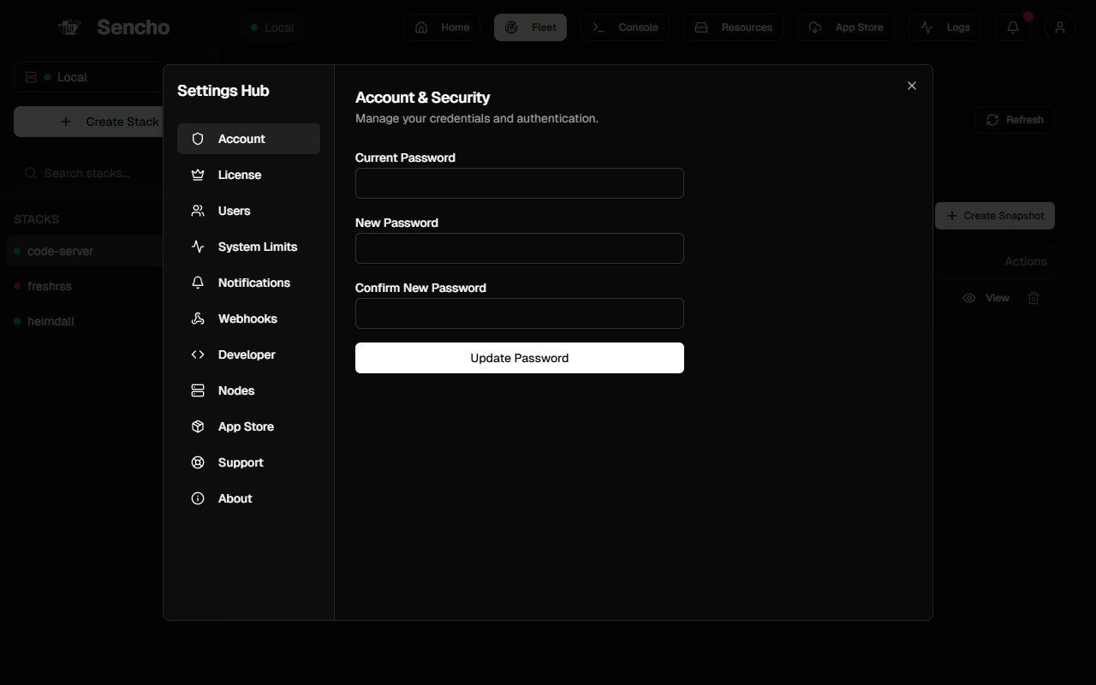Image resolution: width=1096 pixels, height=685 pixels.
Task: Select the heimdall stack
Action: point(84,321)
